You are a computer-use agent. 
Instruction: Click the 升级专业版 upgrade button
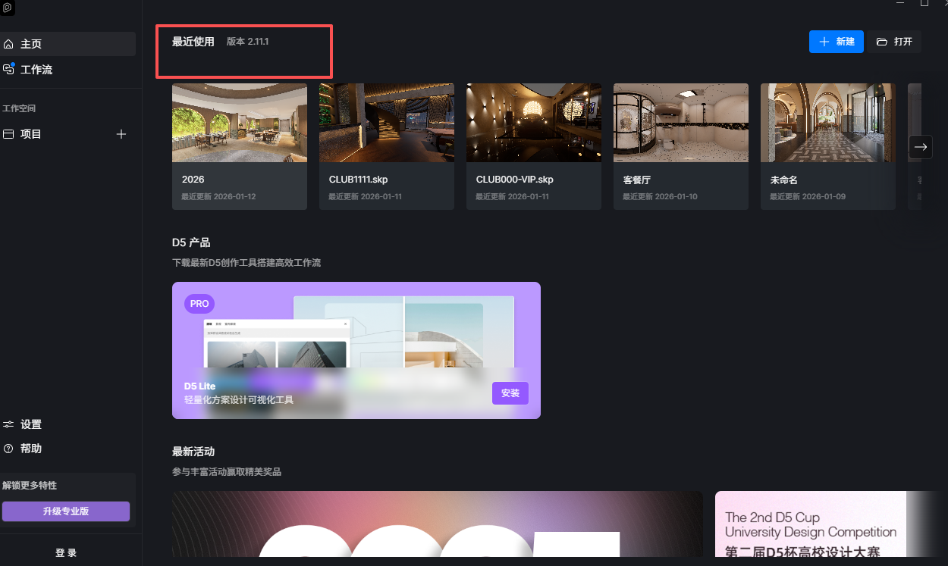(66, 511)
